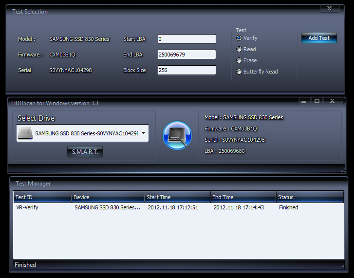
Task: Sort by the End Time column header
Action: [243, 197]
